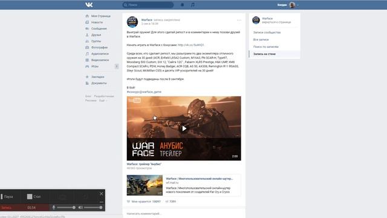
Task: Click the people icon beside Группы
Action: (x=87, y=41)
